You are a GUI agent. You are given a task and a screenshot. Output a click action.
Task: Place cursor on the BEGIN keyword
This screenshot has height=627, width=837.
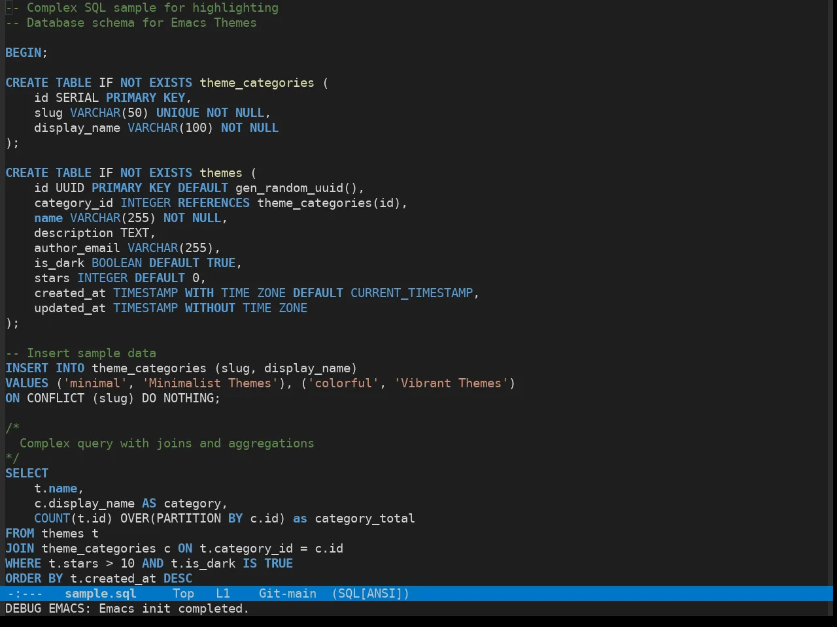coord(24,53)
